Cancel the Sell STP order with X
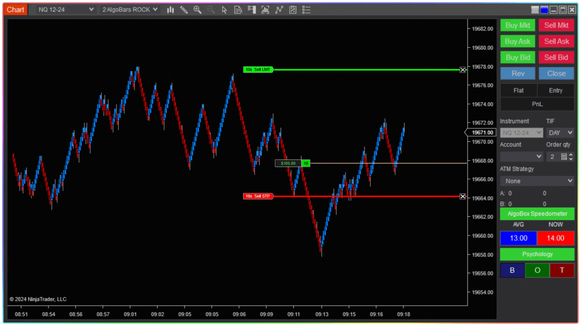Image resolution: width=581 pixels, height=326 pixels. pyautogui.click(x=462, y=196)
